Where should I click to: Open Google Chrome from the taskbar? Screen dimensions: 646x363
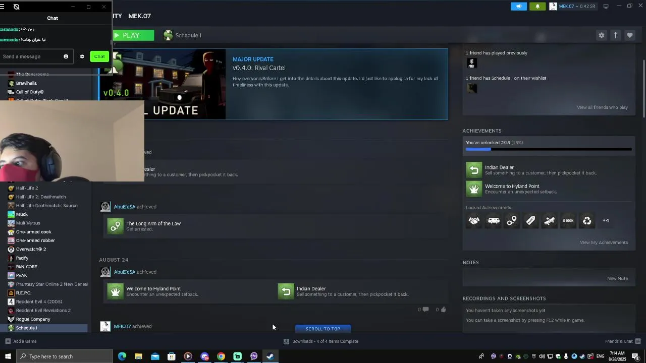click(221, 356)
